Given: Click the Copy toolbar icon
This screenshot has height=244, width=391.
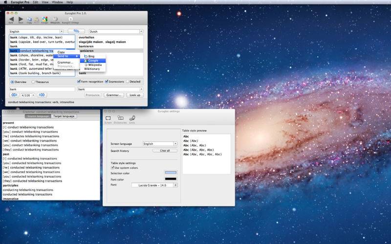Looking at the screenshot, I should coord(29,19).
